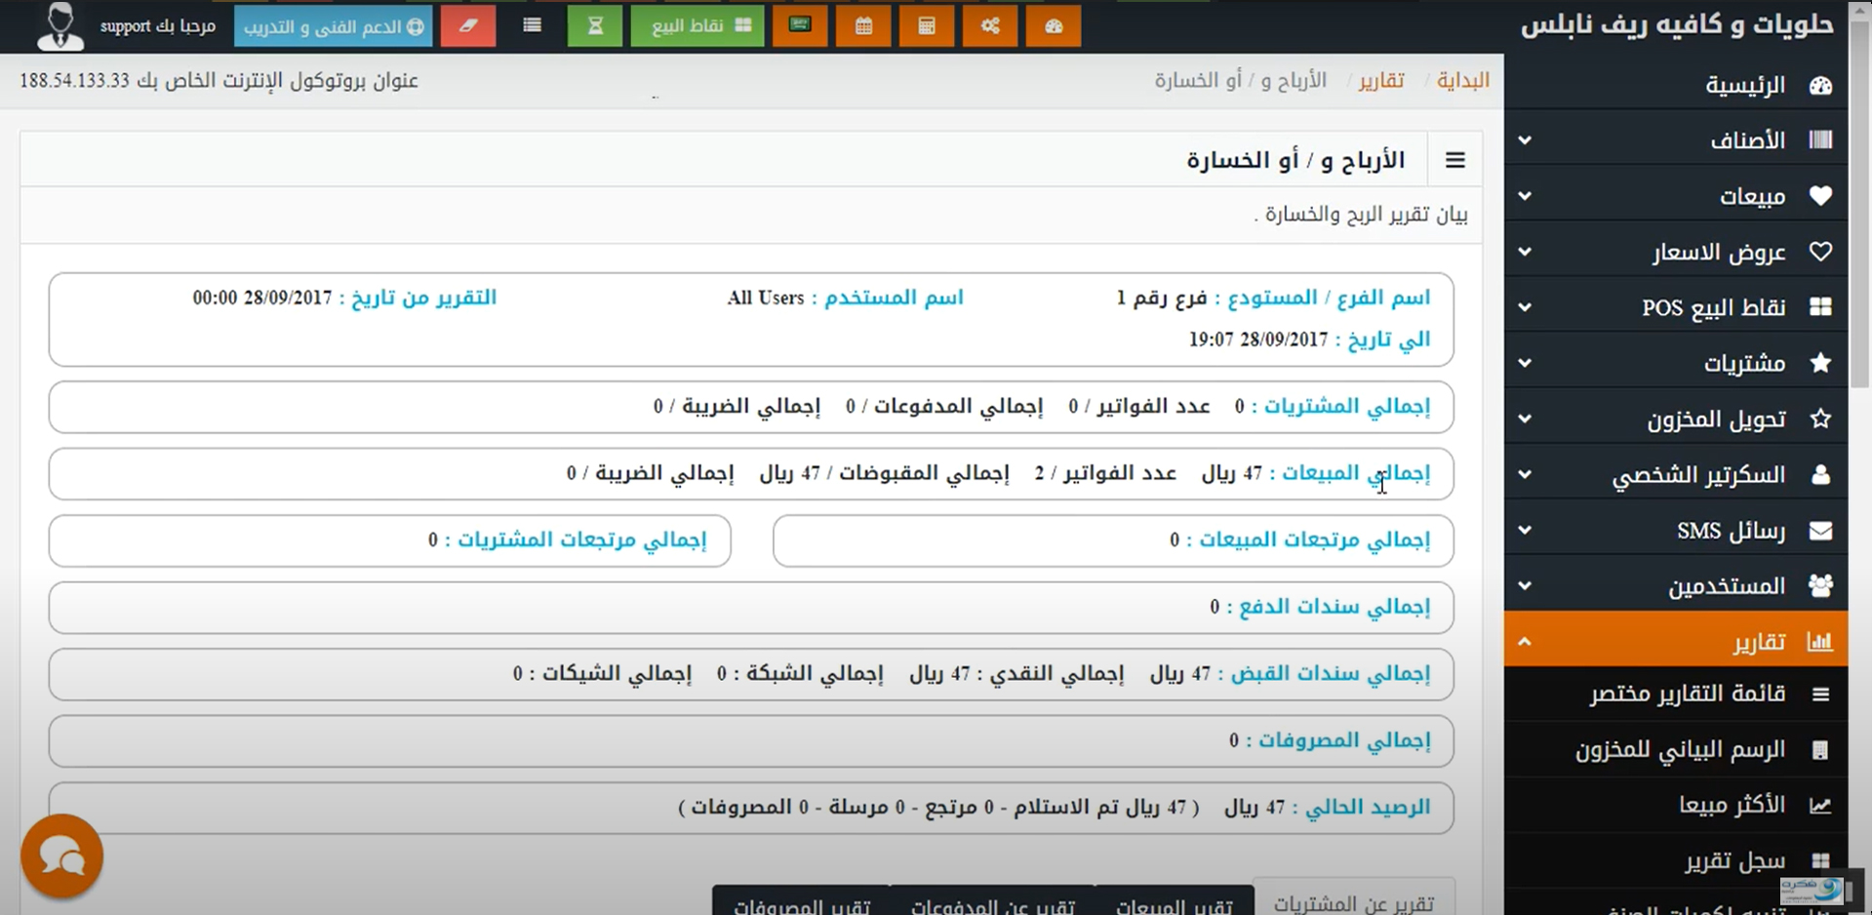The width and height of the screenshot is (1872, 915).
Task: Switch to the تقرير عن المشتريات tab
Action: pyautogui.click(x=1353, y=903)
